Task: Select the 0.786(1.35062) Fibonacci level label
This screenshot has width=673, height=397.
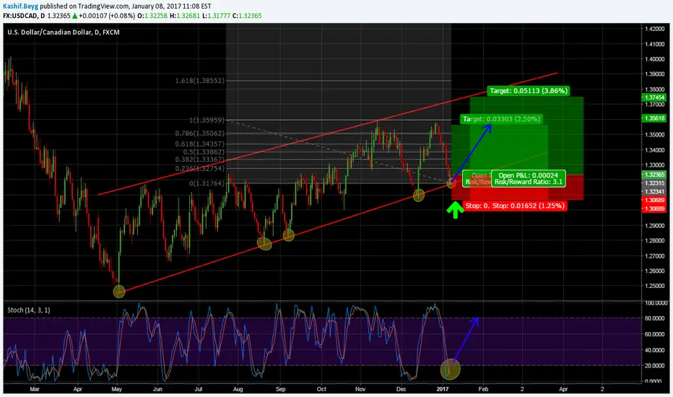Action: click(x=200, y=134)
